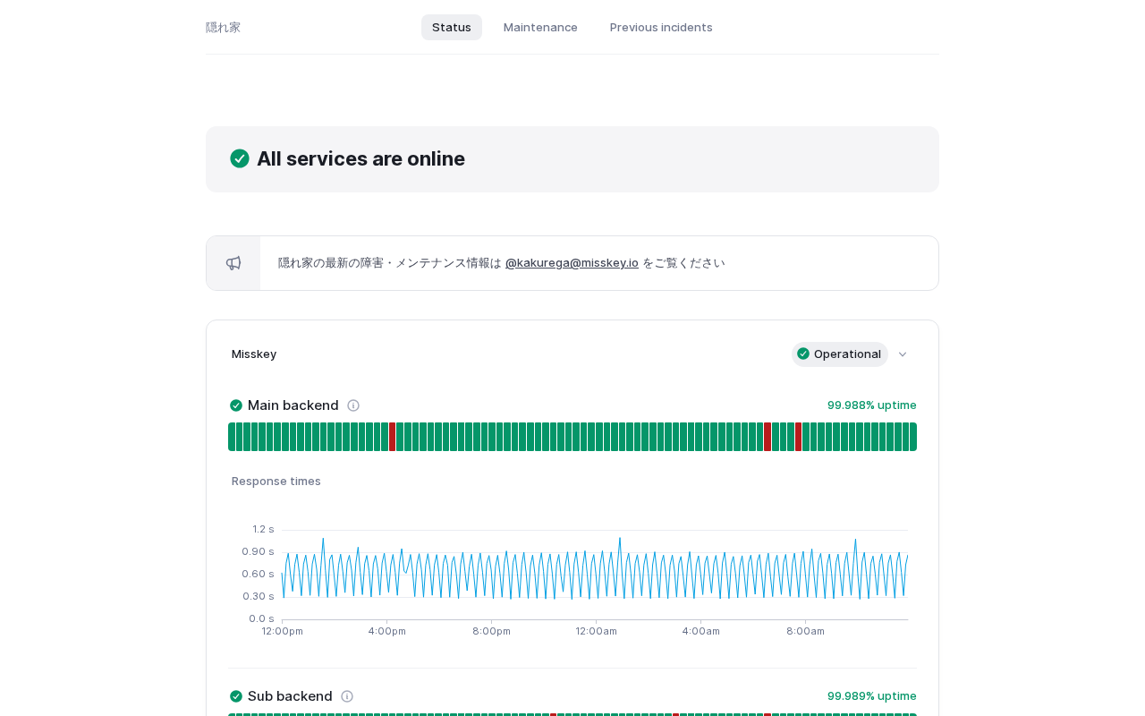
Task: Click the response time spike near 12:00am
Action: [619, 539]
